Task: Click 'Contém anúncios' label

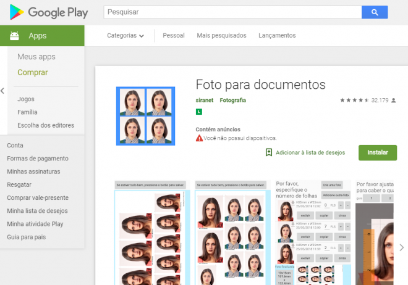Action: (x=218, y=130)
